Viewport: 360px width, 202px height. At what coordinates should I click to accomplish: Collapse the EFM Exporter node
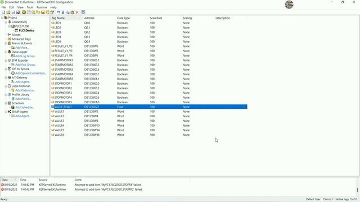pyautogui.click(x=6, y=61)
